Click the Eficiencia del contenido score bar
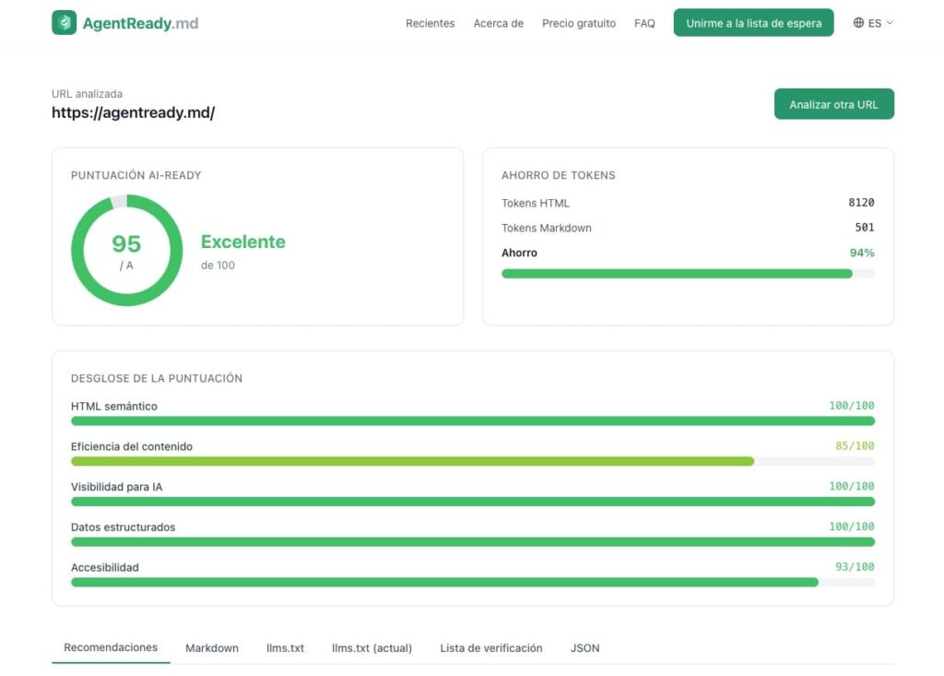Viewport: 944px width, 676px height. pyautogui.click(x=472, y=461)
